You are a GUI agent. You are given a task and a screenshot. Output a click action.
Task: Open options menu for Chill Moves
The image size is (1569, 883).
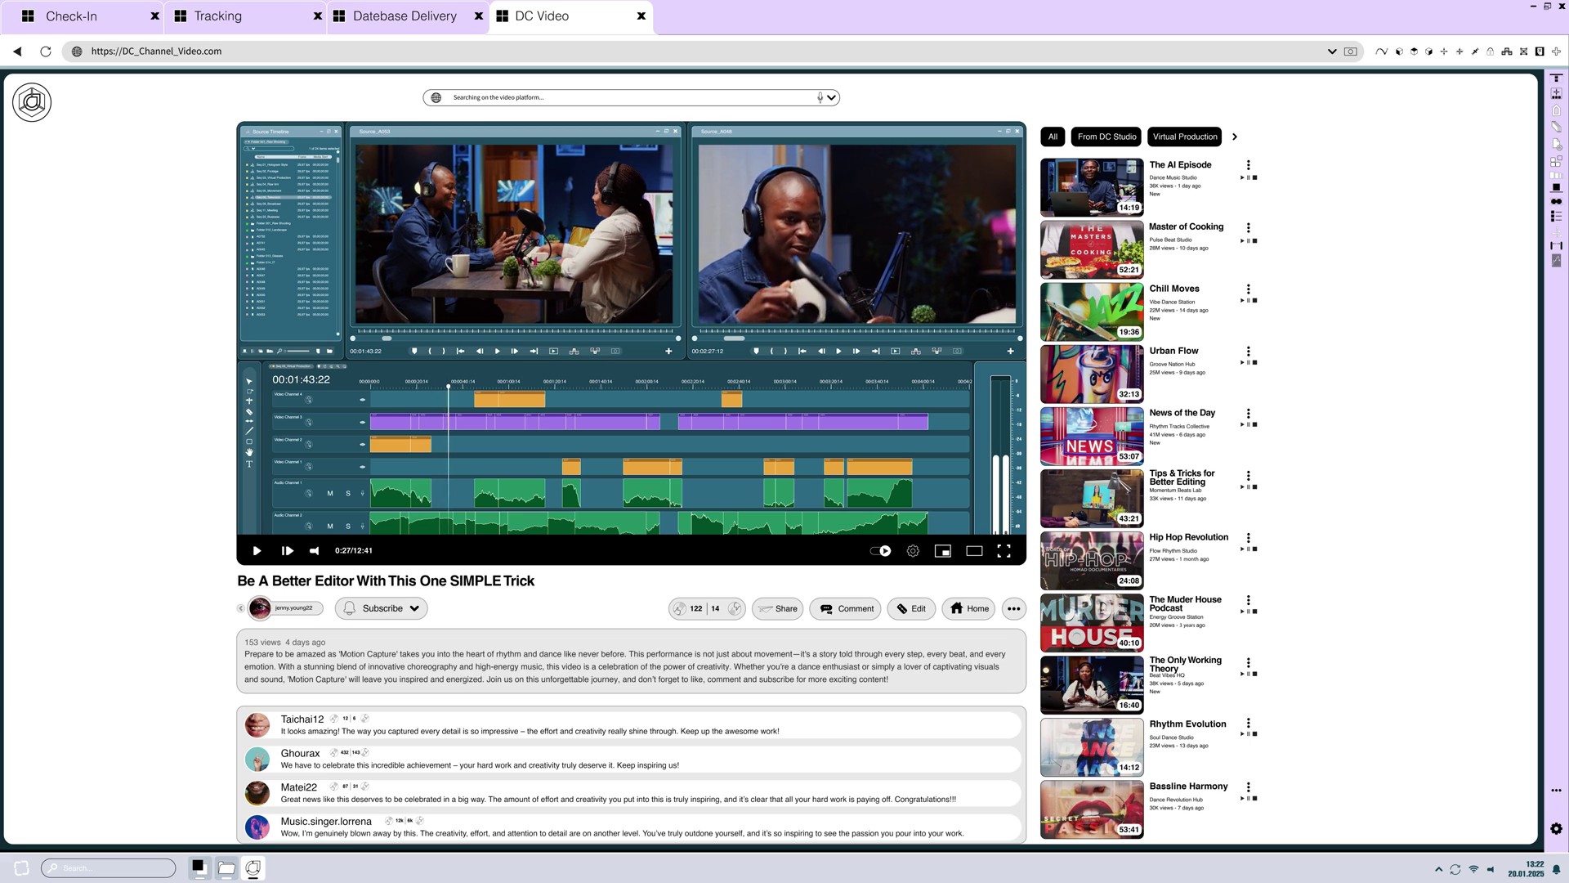1248,289
